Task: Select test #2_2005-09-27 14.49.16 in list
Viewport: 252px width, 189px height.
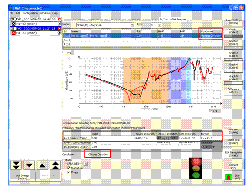Action: 35,19
